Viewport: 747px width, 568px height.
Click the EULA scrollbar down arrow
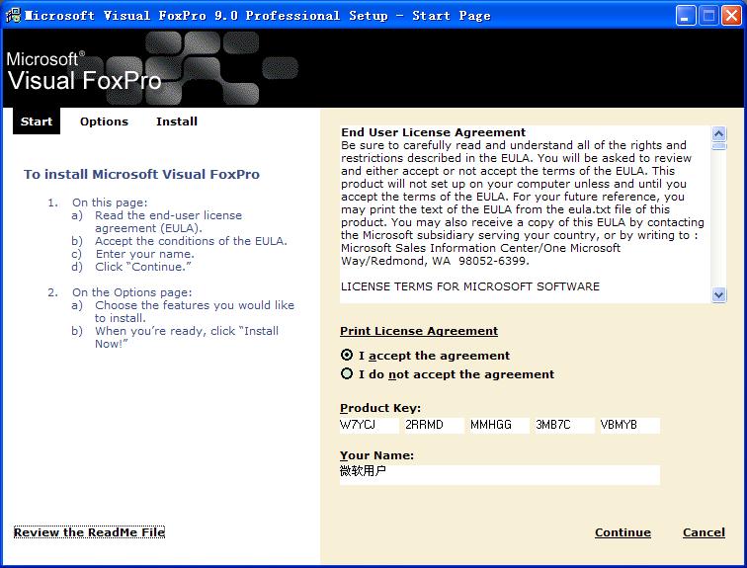point(718,294)
